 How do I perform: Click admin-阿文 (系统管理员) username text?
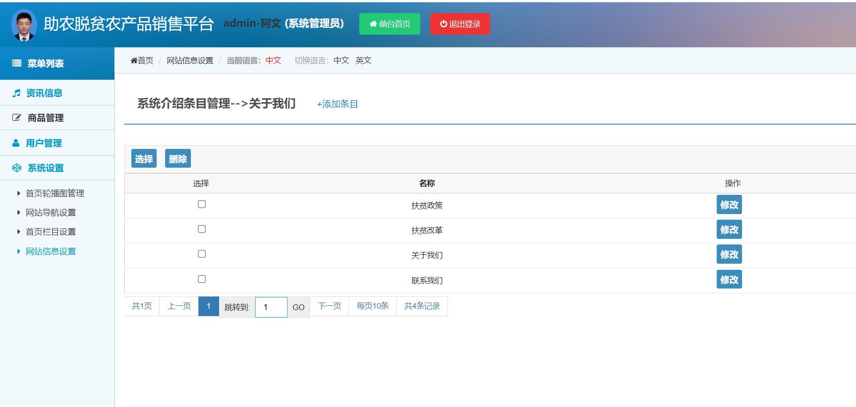pos(284,23)
